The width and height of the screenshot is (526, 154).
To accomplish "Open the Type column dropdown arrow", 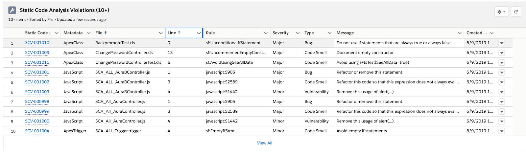I will 329,33.
